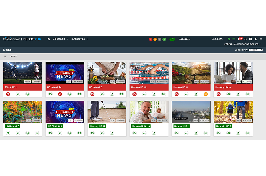Click the v5.0.1-125 version text
The width and height of the screenshot is (266, 176).
(217, 39)
